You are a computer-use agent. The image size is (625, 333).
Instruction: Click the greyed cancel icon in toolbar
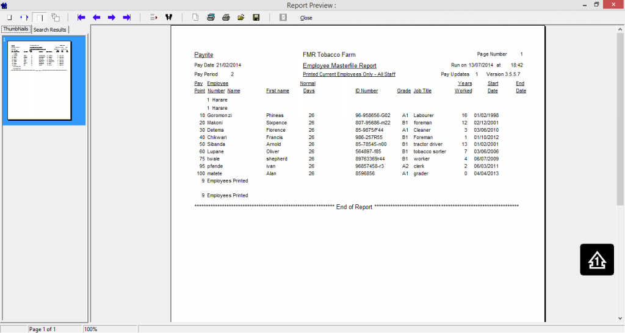(283, 18)
